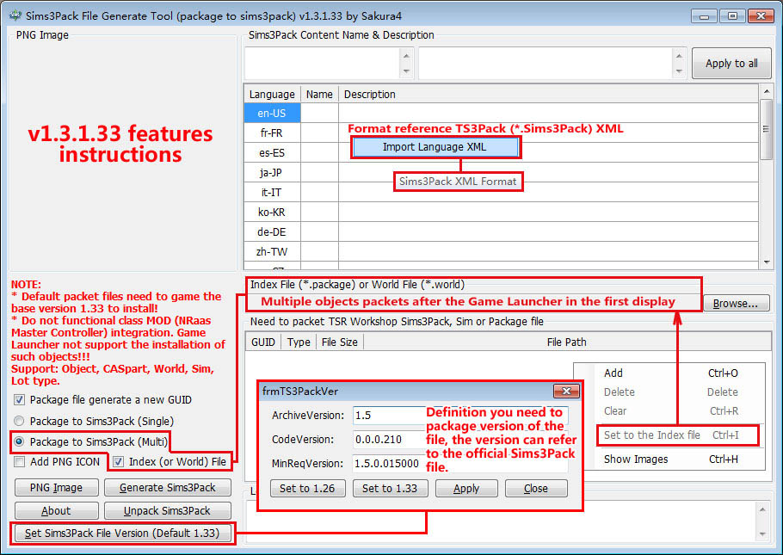Choose Clear in the context menu
This screenshot has width=783, height=555.
point(669,411)
